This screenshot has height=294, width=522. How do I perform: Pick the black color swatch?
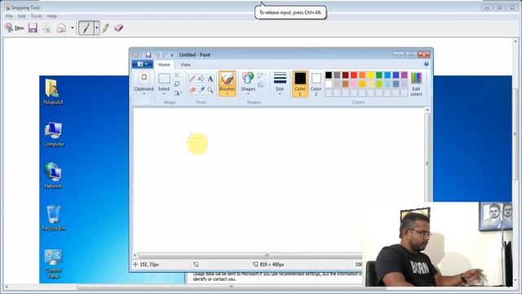[329, 75]
